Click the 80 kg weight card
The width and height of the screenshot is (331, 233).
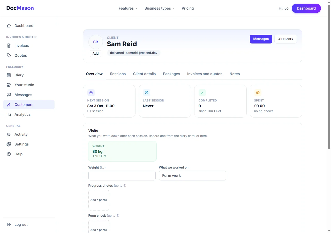click(122, 151)
